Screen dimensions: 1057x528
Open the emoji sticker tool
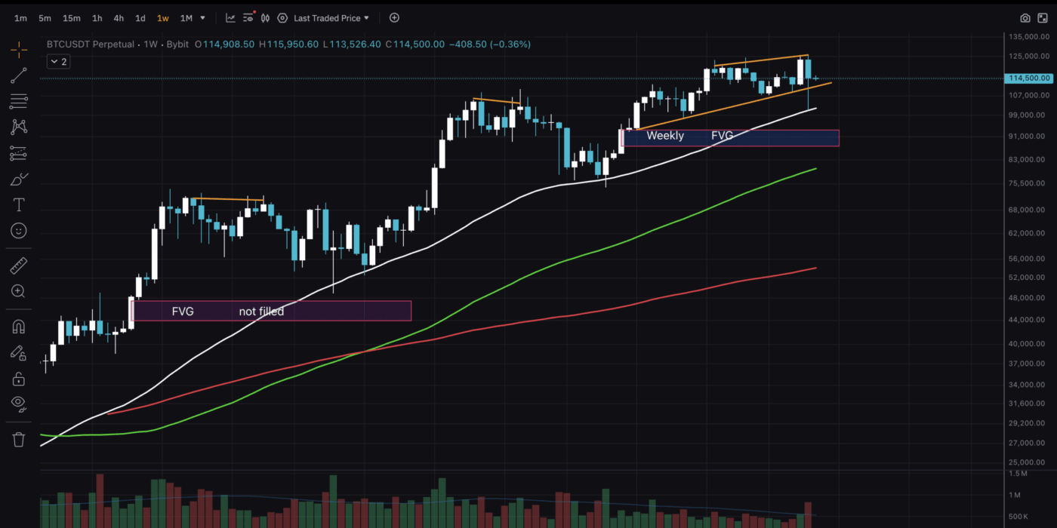point(19,231)
